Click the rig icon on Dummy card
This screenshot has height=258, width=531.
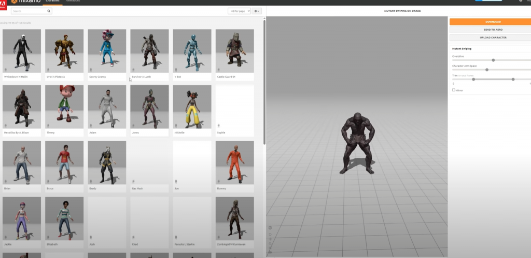(x=218, y=181)
